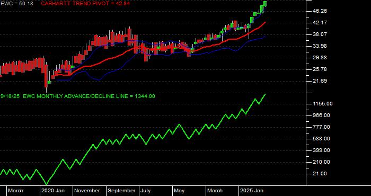
Task: Select the July timeline marker
Action: pos(146,191)
